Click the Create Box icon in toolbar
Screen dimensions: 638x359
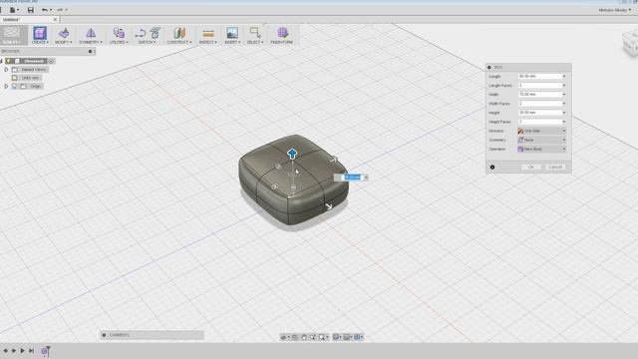40,33
